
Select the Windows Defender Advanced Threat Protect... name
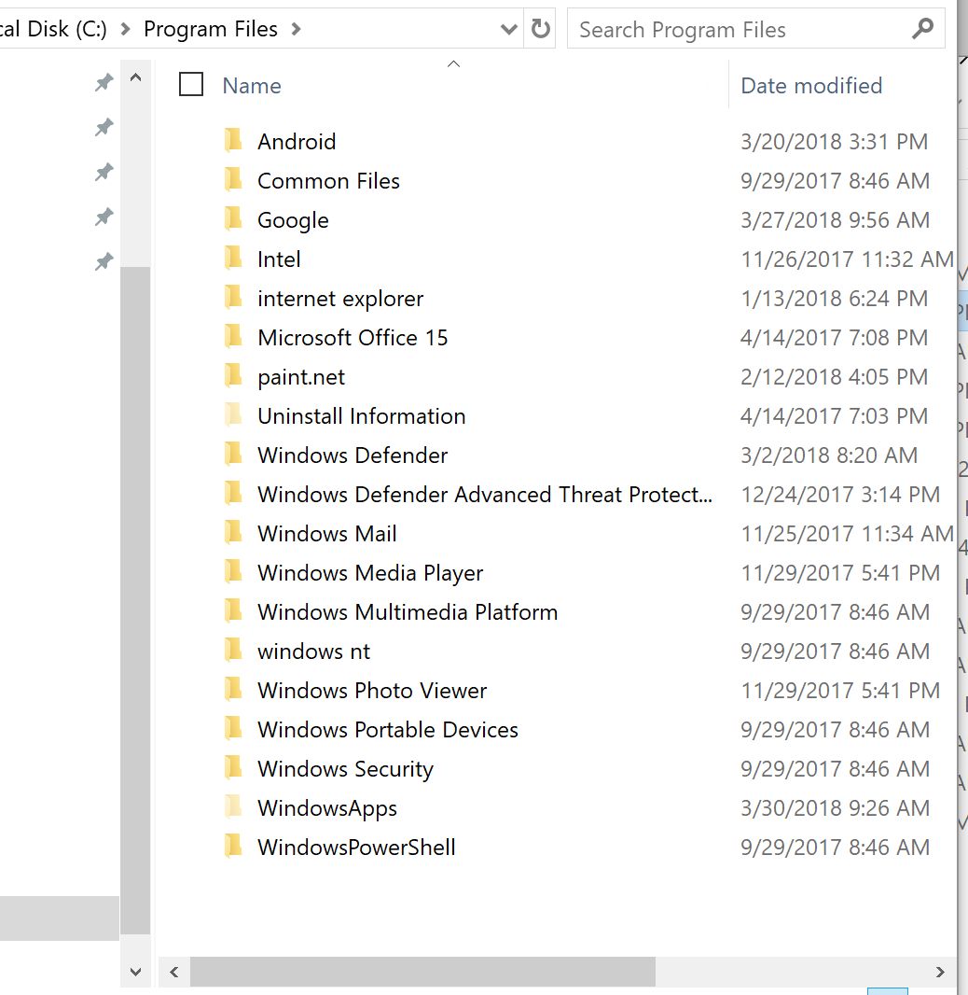point(485,495)
